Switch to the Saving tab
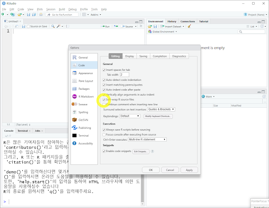Viewport: 269px width, 208px height. [x=143, y=56]
